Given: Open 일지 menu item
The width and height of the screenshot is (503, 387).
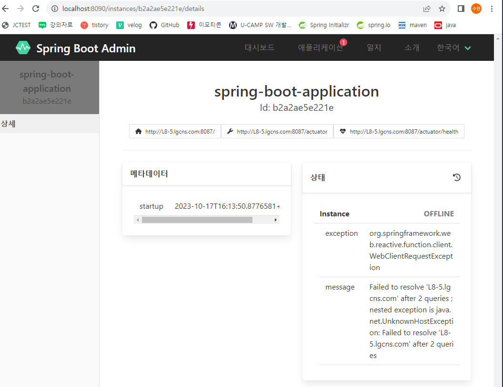Looking at the screenshot, I should coord(374,48).
